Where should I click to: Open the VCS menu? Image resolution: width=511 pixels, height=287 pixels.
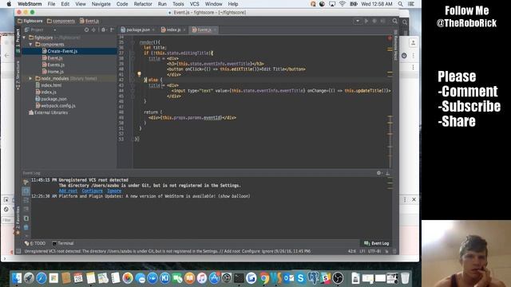point(195,4)
